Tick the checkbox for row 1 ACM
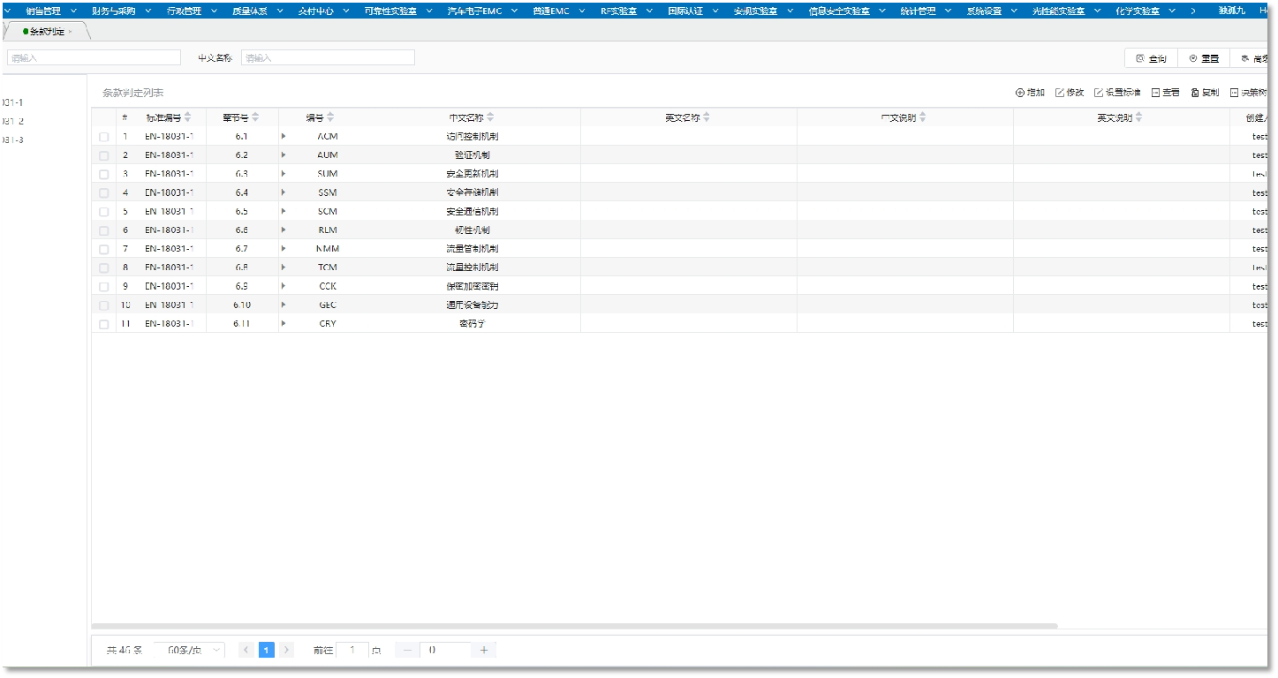Viewport: 1278px width, 678px height. tap(104, 137)
